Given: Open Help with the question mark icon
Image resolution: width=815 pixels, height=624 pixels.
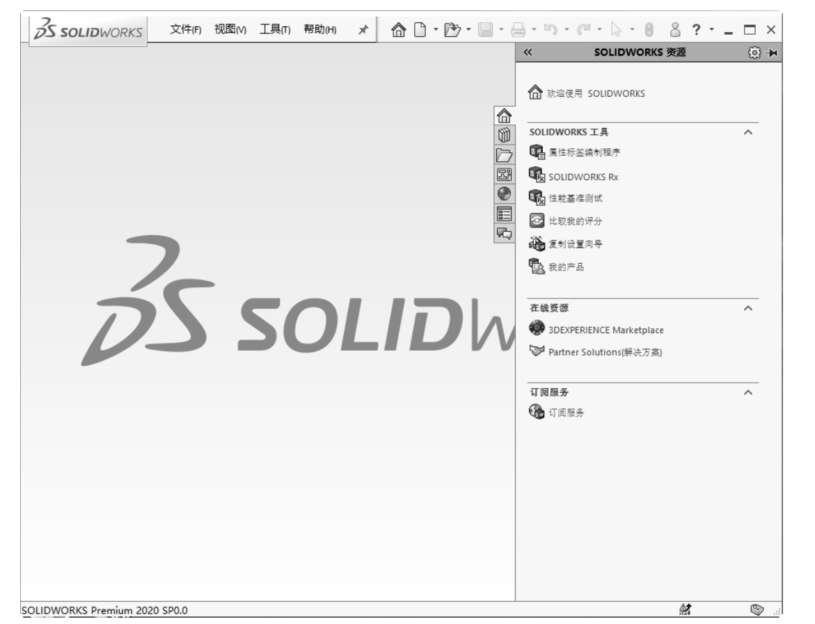Looking at the screenshot, I should (696, 30).
